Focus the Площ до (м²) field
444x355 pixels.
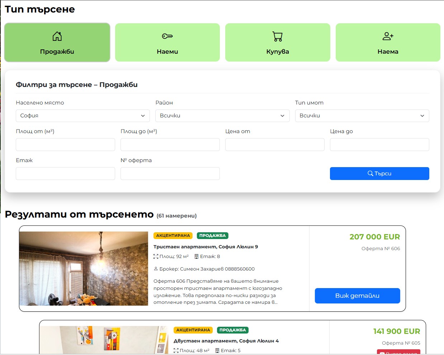[x=170, y=145]
